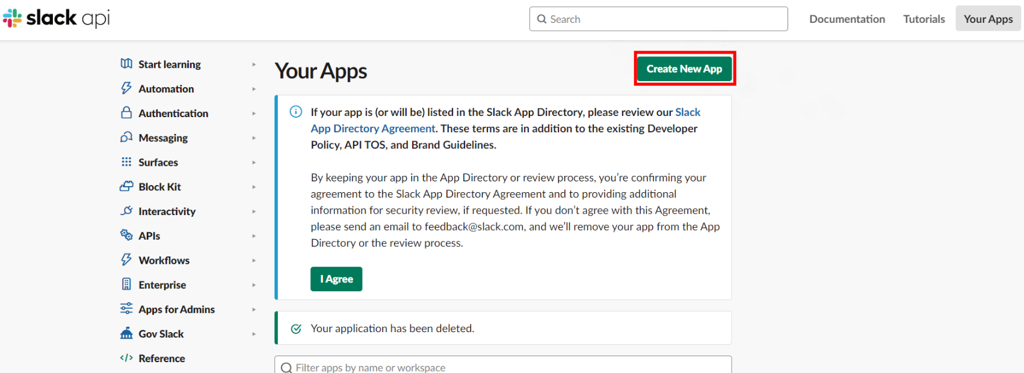Open Gov Slack in the sidebar
Image resolution: width=1024 pixels, height=373 pixels.
click(161, 334)
